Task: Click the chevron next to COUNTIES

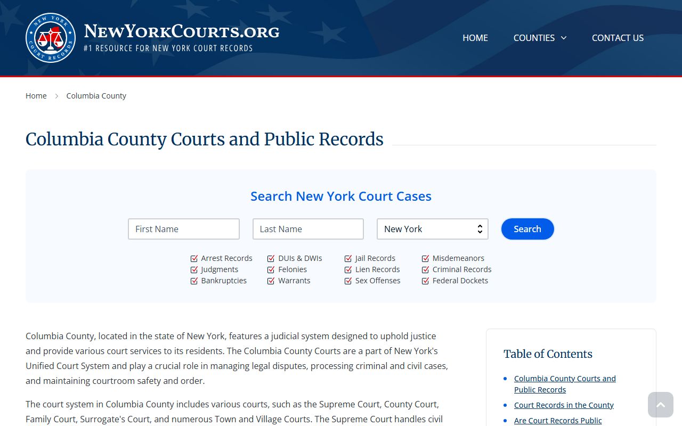Action: [x=563, y=38]
